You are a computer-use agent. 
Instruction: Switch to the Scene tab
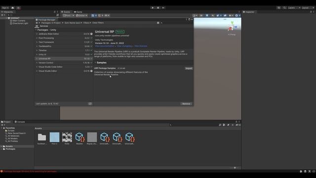[66, 12]
